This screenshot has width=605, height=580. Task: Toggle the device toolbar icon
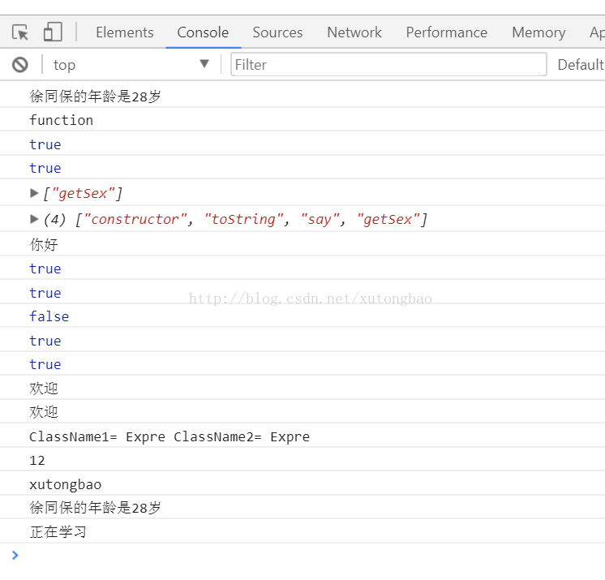(53, 32)
